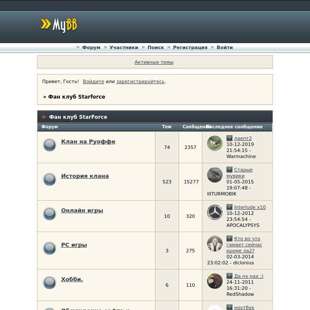Click the forum status icon beside PC игры
The height and width of the screenshot is (310, 310).
click(x=50, y=248)
